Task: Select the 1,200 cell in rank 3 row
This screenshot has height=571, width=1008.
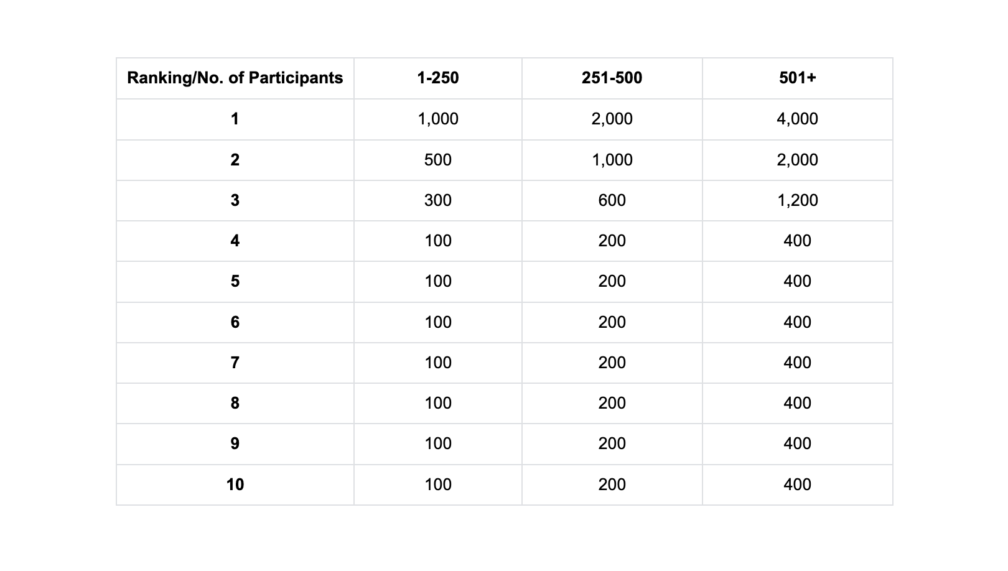Action: click(798, 201)
